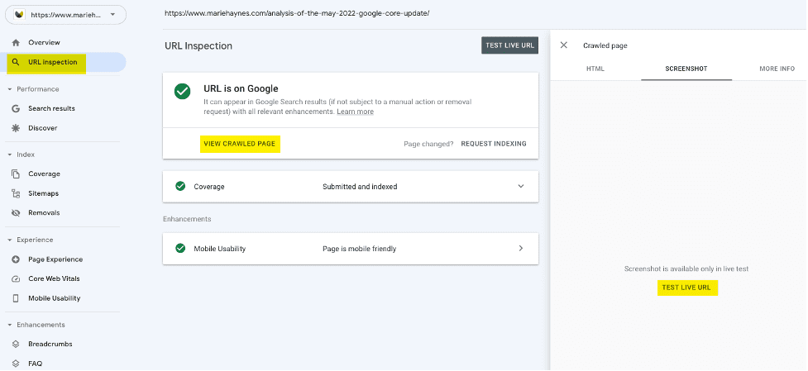Open the Learn more link
This screenshot has width=808, height=371.
[x=355, y=112]
